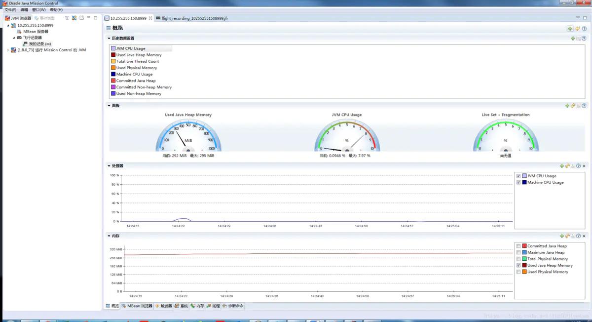The width and height of the screenshot is (592, 322).
Task: Collapse the 飞行记录器 tree node
Action: pos(14,38)
